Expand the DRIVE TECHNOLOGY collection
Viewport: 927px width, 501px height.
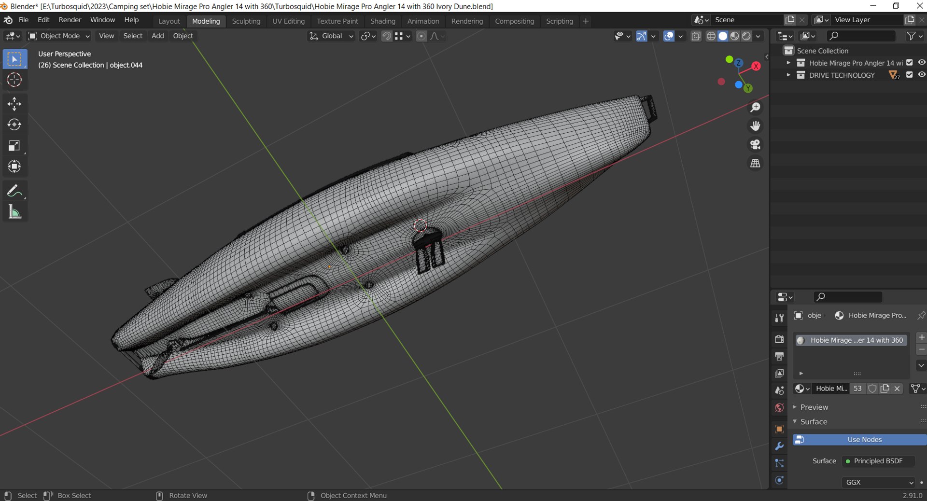pyautogui.click(x=788, y=75)
